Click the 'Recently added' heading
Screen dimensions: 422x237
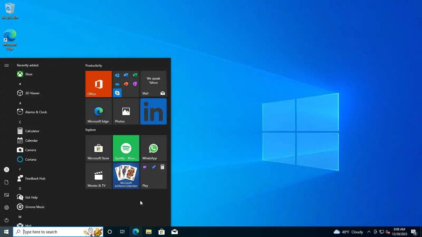pos(27,65)
